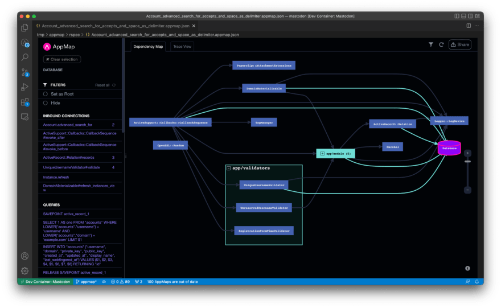Click the Reset all refresh icon
The image size is (501, 308).
114,85
